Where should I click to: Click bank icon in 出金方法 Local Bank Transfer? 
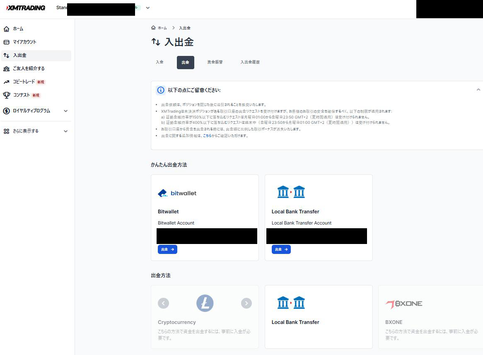291,303
